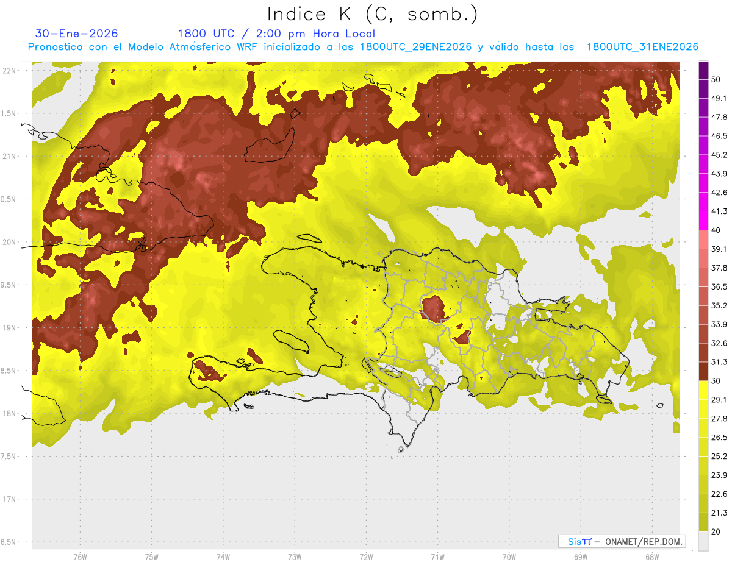
Task: Click the longitude label '72W'
Action: tap(366, 557)
